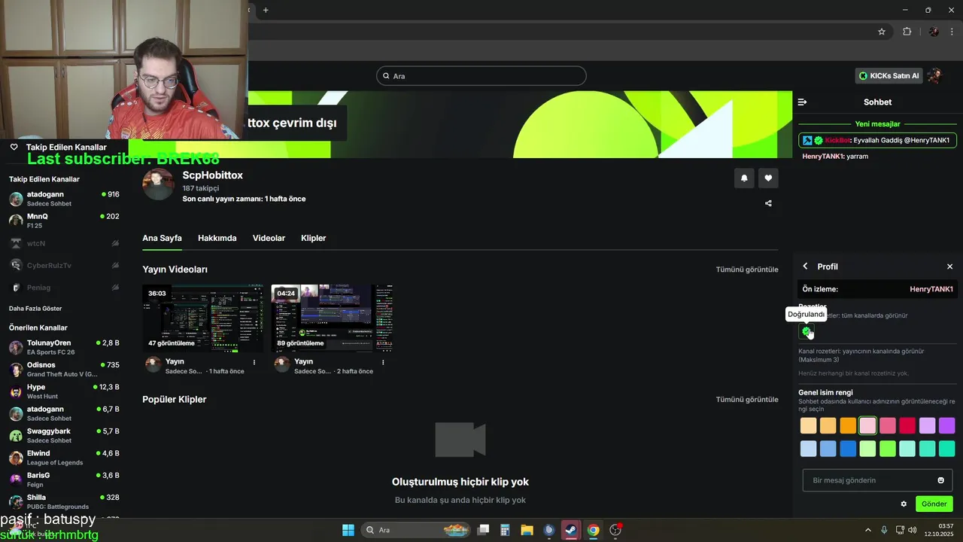Close the Profil panel
Image resolution: width=963 pixels, height=542 pixels.
pyautogui.click(x=949, y=266)
